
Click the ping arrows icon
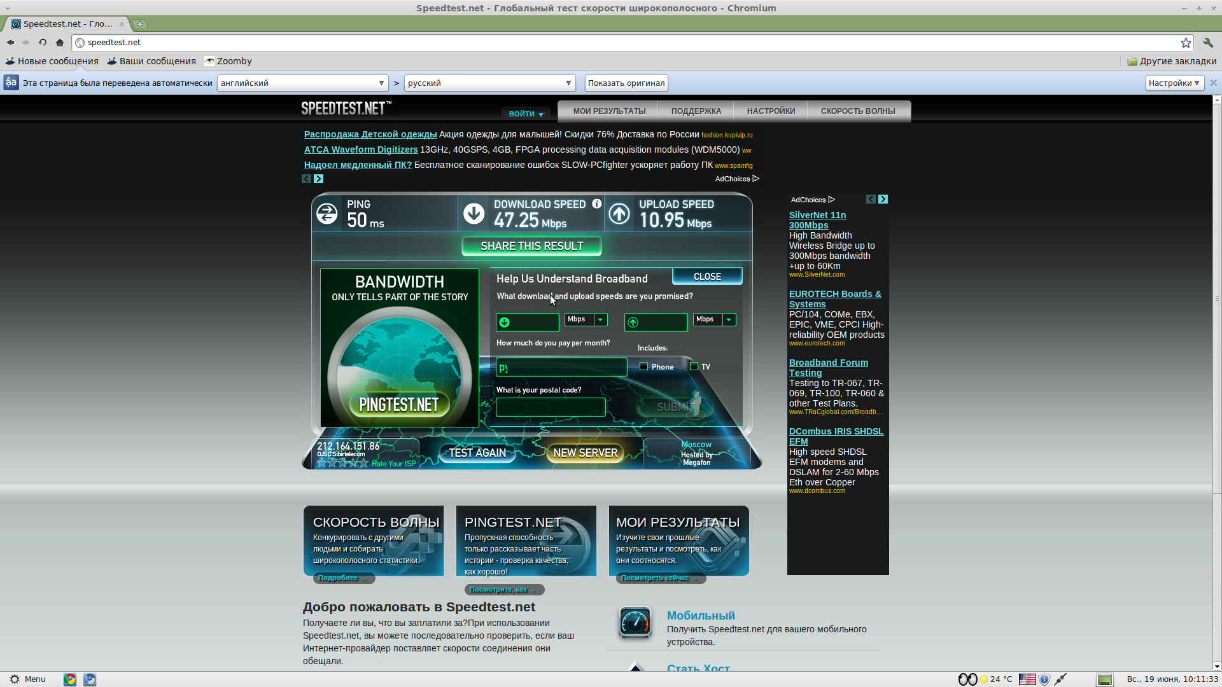(327, 213)
